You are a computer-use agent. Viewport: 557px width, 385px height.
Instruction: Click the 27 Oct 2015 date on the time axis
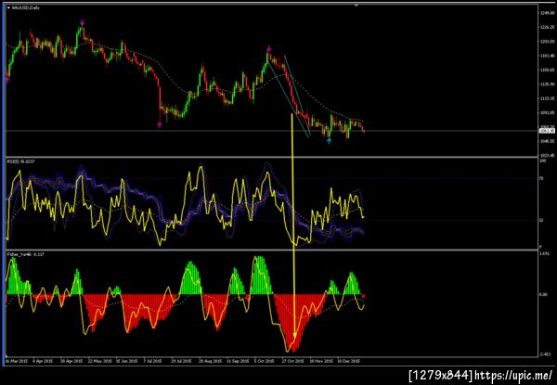(x=293, y=361)
